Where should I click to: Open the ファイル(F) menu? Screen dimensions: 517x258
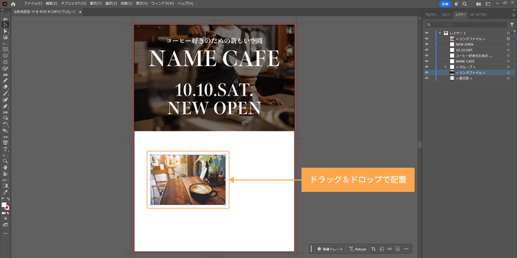33,3
